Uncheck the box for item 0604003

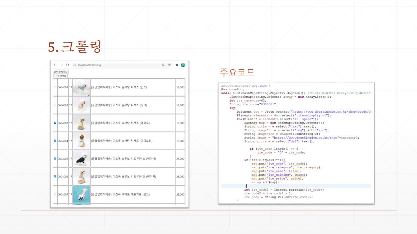click(55, 123)
